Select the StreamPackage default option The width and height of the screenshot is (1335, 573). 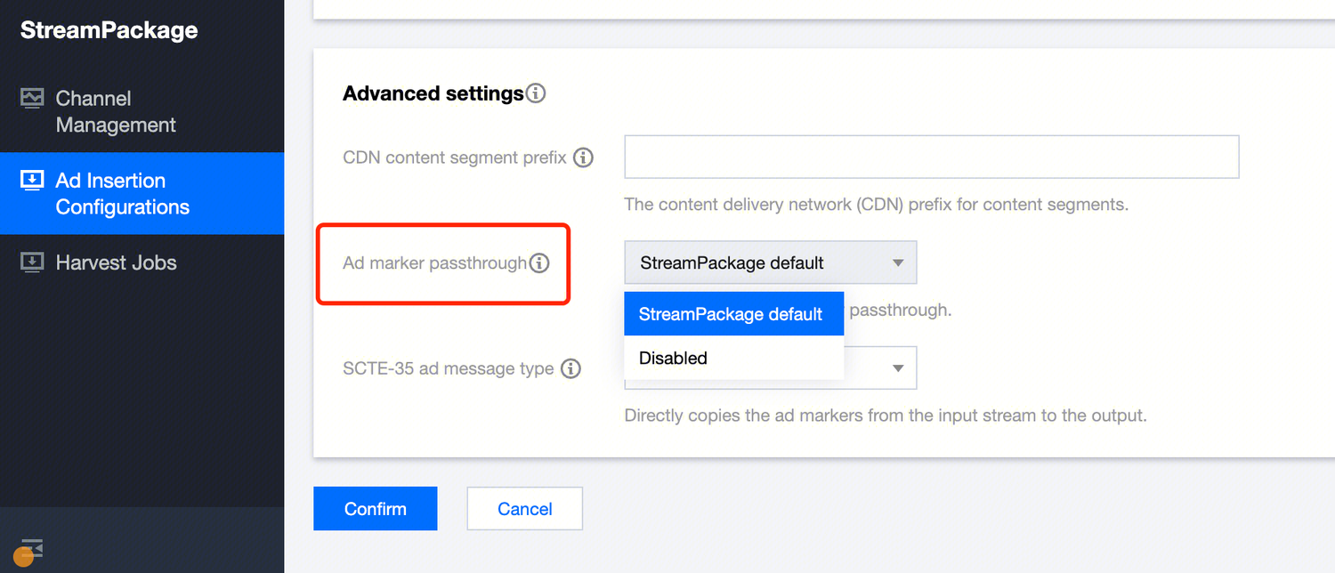[x=731, y=314]
